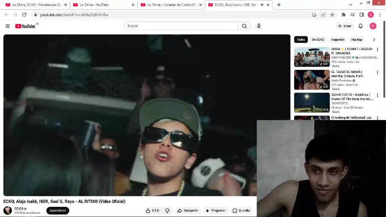Image resolution: width=386 pixels, height=217 pixels.
Task: Close the La China, ECKO - Pasatiempo tab
Action: (x=65, y=5)
